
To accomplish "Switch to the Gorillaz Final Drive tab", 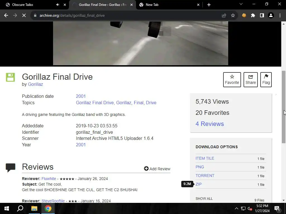I will [x=103, y=5].
